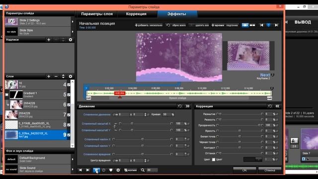This screenshot has height=179, width=318.
Task: Click the add time button
Action: pyautogui.click(x=218, y=25)
